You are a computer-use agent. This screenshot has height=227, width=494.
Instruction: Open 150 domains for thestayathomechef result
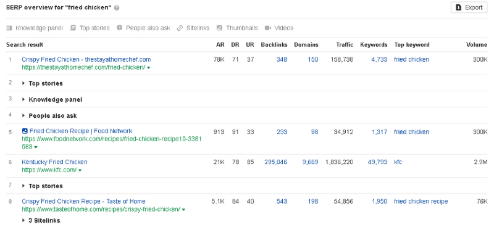313,59
